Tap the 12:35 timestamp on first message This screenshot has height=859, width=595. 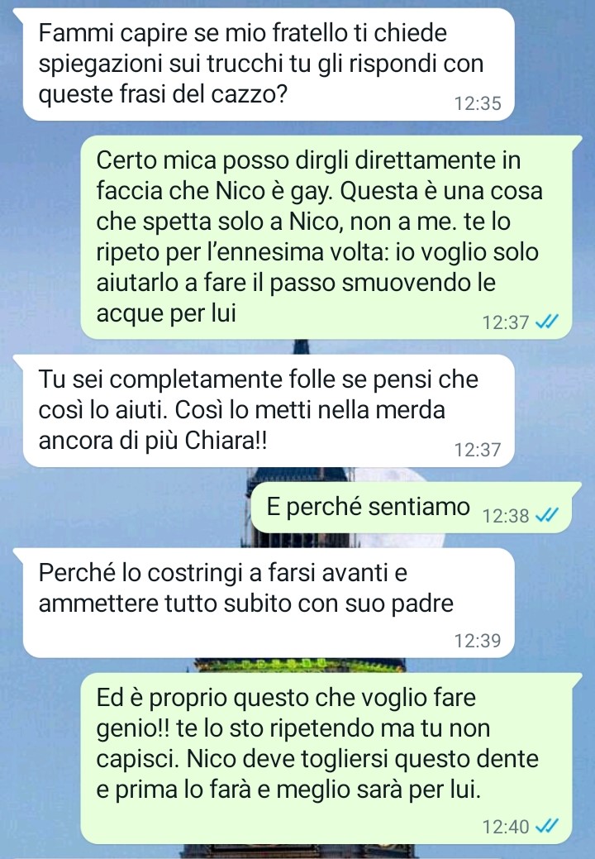pos(478,103)
